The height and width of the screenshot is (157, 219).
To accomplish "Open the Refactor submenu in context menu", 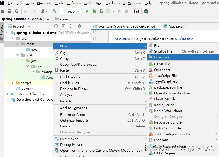I will [100, 101].
